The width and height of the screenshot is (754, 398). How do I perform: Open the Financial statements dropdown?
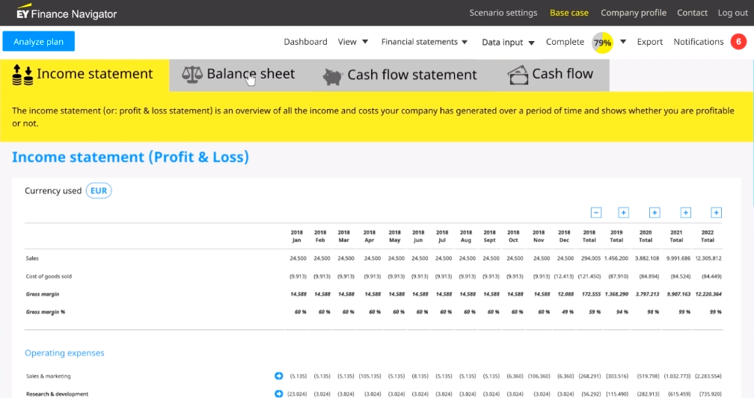tap(424, 42)
